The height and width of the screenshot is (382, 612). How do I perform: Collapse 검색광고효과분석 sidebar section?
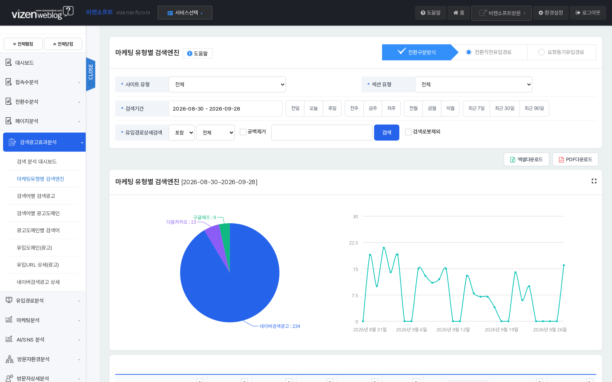pos(44,142)
